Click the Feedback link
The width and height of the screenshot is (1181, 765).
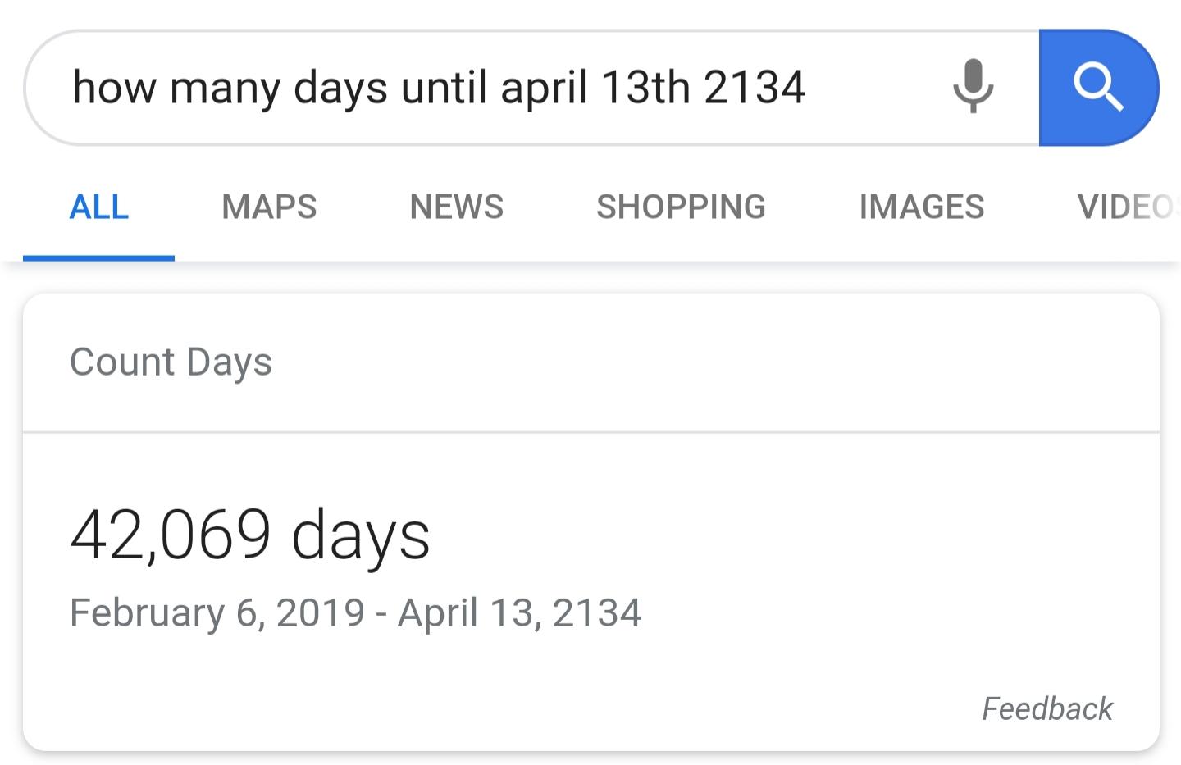pos(1047,708)
